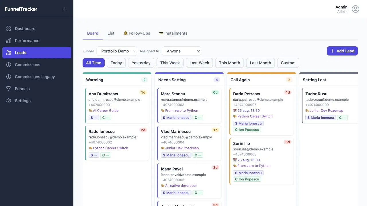Click closer Ion Popescu on Sorin Ilie's card
Viewport: 367px width, 206px height.
click(x=247, y=179)
